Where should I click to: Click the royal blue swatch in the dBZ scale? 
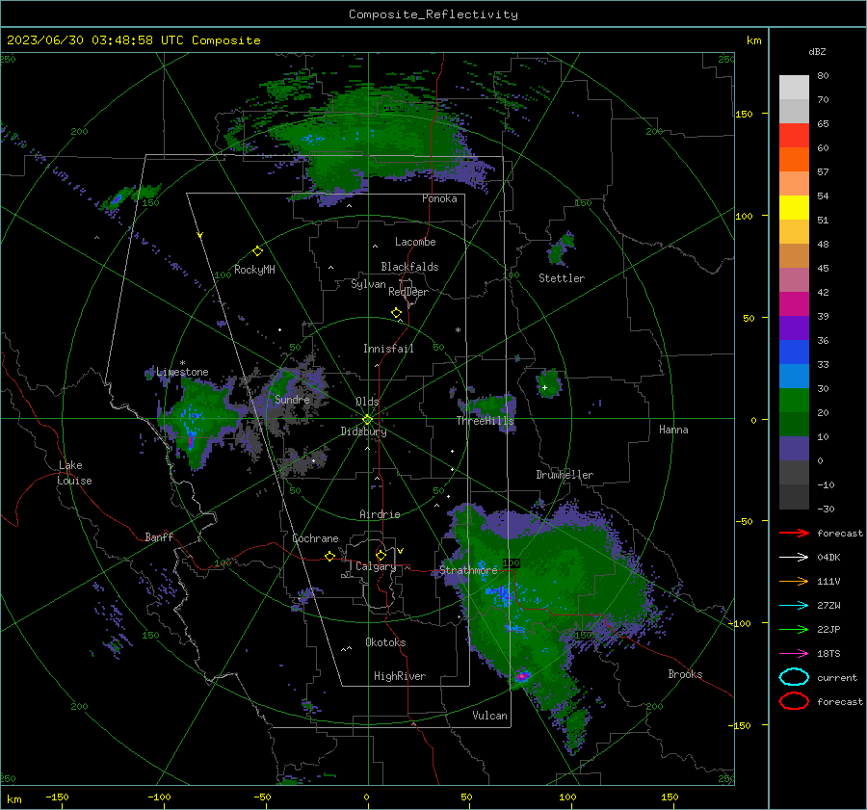(794, 353)
